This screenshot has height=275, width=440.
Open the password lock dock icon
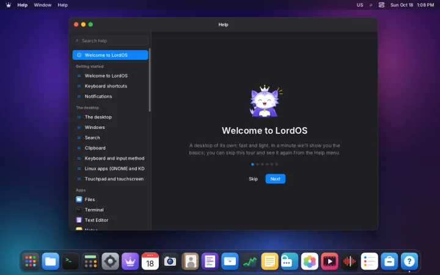pyautogui.click(x=290, y=262)
